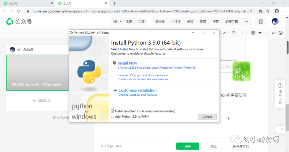Open the font size dropdown
Screen dimensions: 289x152
point(225,33)
